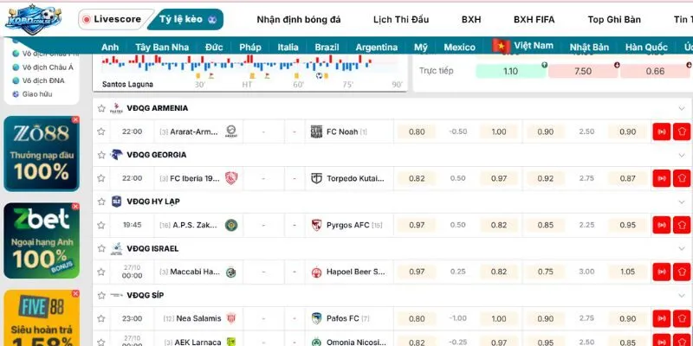
Task: Close the ZO88 ad banner
Action: tap(75, 119)
